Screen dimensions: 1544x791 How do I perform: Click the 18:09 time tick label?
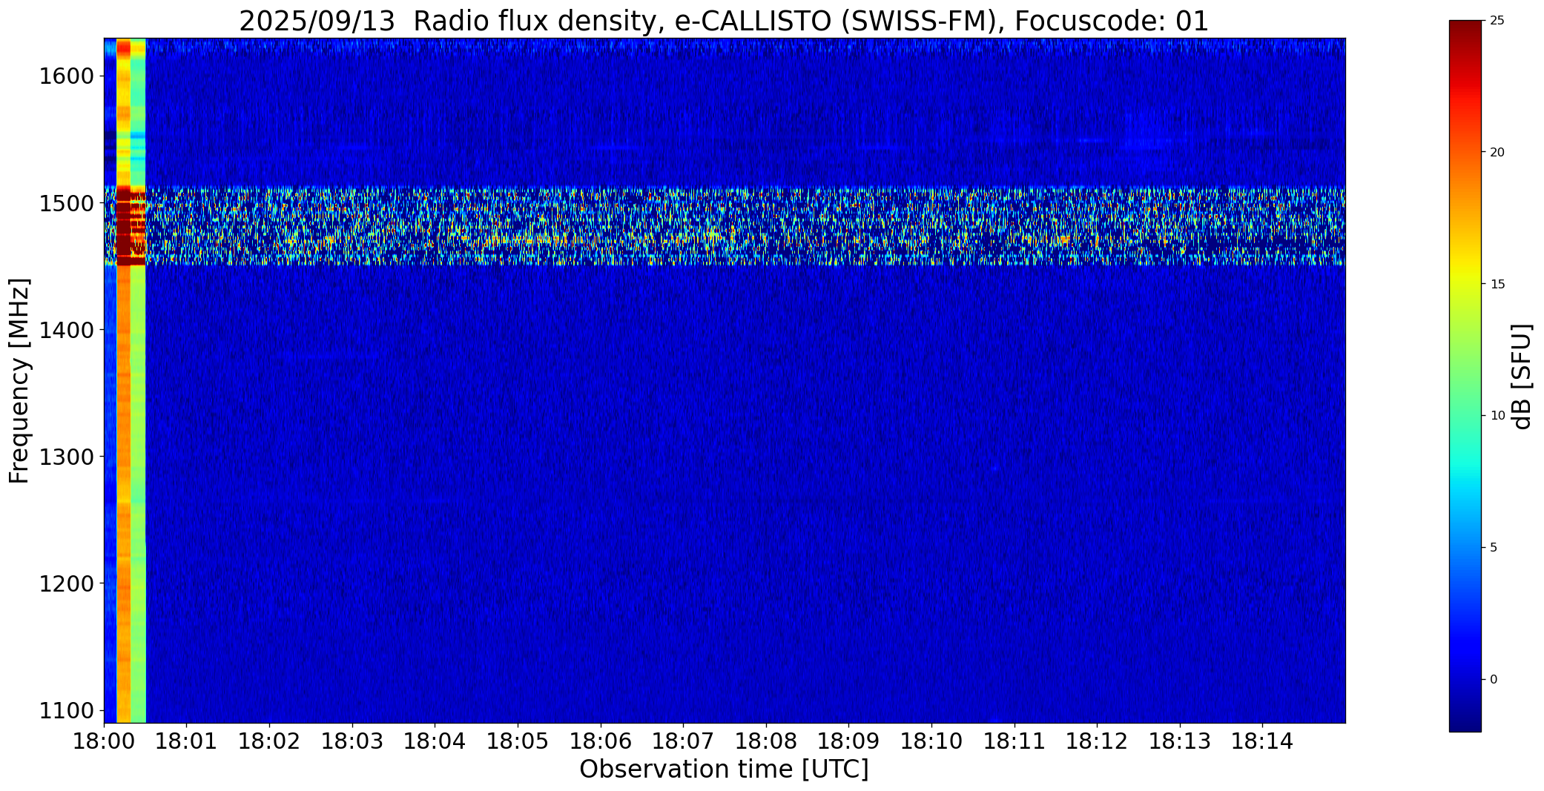848,741
